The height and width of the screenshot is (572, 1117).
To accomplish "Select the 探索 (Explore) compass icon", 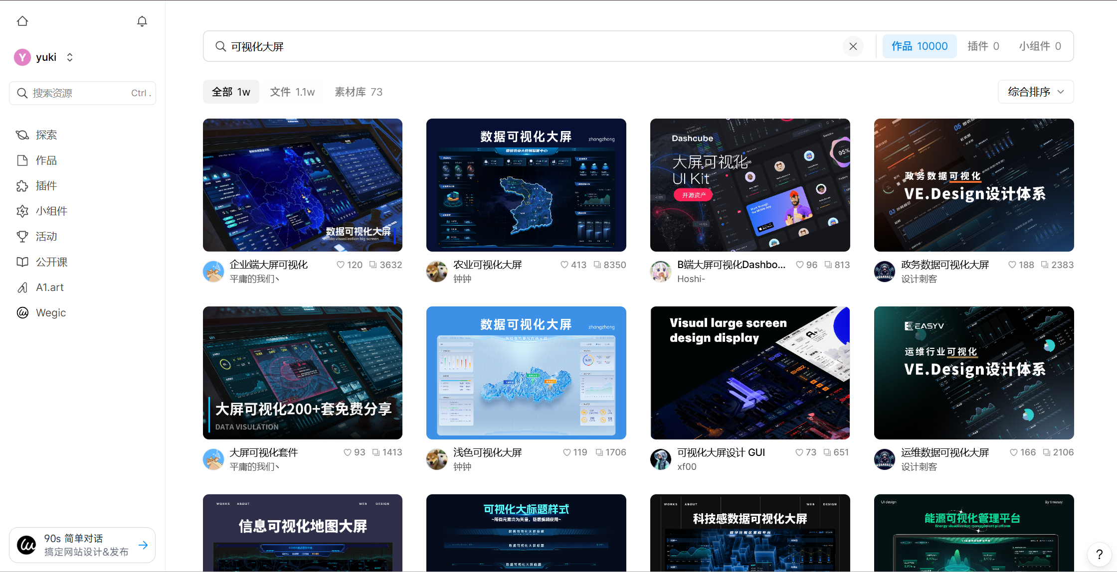I will [x=22, y=135].
